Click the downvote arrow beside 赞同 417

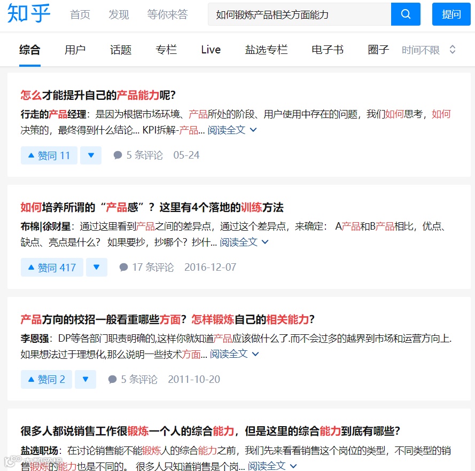[97, 267]
